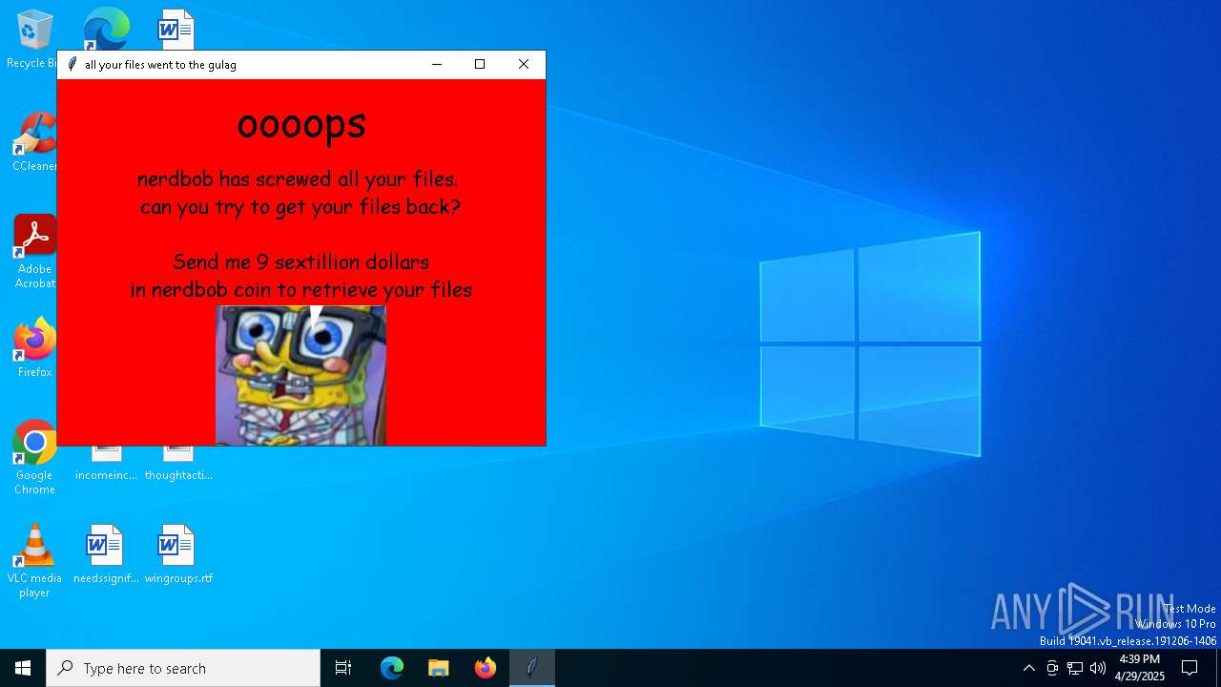This screenshot has height=687, width=1221.
Task: Open the clock showing 4:39 PM
Action: [x=1139, y=668]
